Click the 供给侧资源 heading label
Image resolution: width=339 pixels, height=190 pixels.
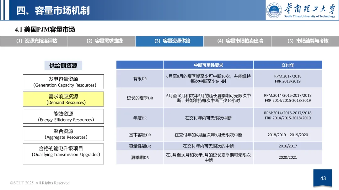pos(63,65)
